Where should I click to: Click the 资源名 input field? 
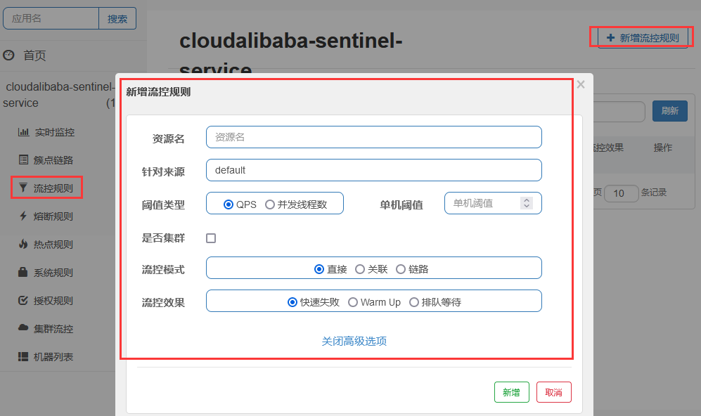coord(374,137)
